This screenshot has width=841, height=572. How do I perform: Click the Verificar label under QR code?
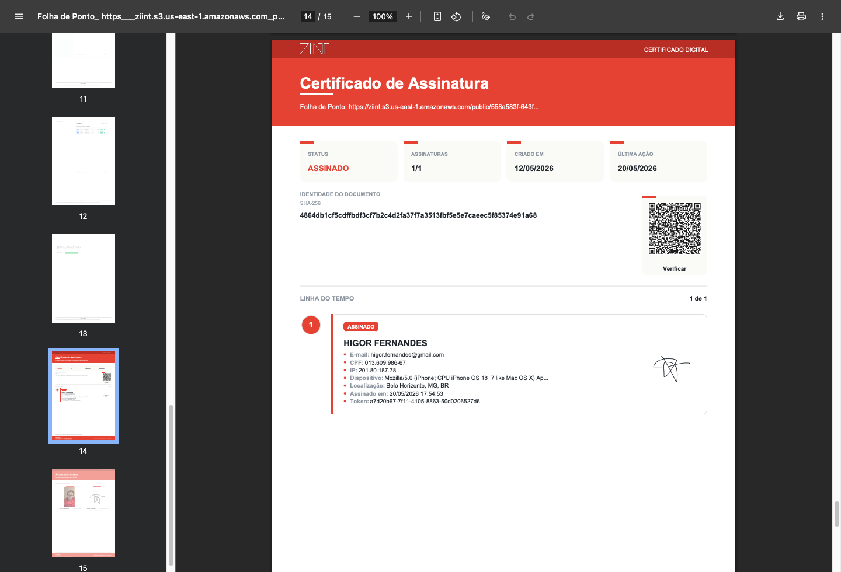click(675, 269)
